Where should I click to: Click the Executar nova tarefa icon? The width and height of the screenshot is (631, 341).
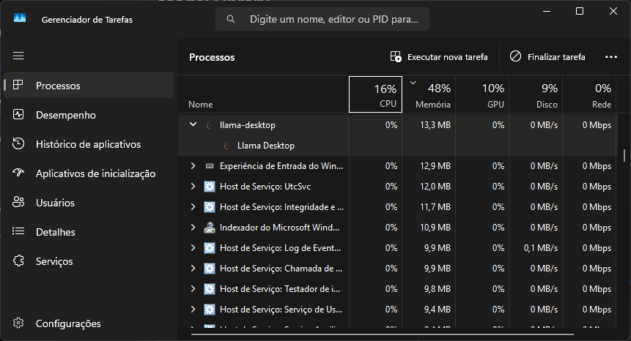[x=396, y=56]
